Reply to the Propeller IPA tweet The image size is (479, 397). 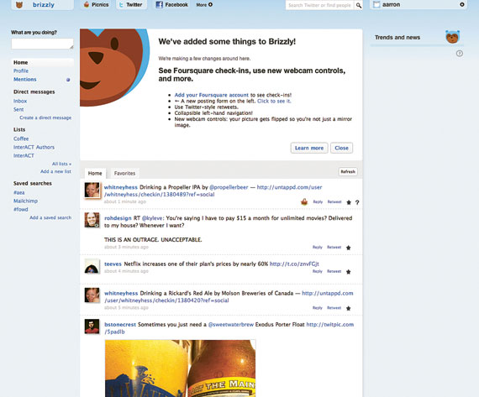pos(318,201)
